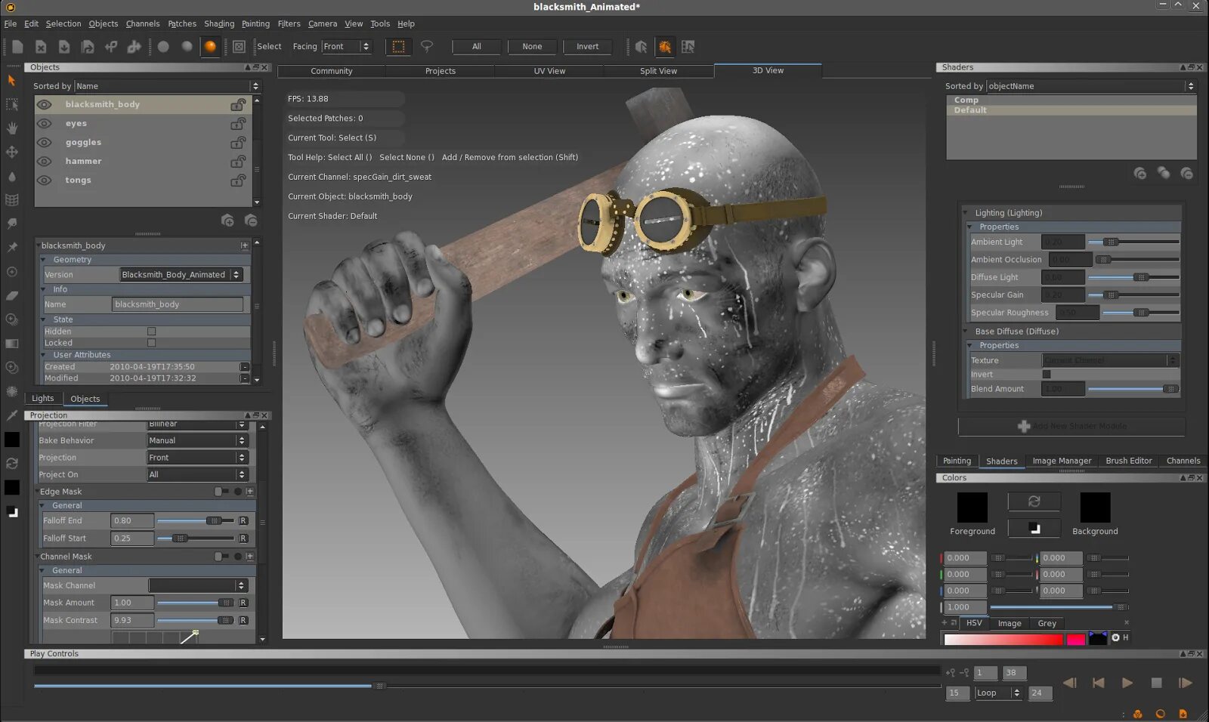Click the Add New Shader Module plus icon
This screenshot has width=1209, height=722.
[x=1024, y=427]
